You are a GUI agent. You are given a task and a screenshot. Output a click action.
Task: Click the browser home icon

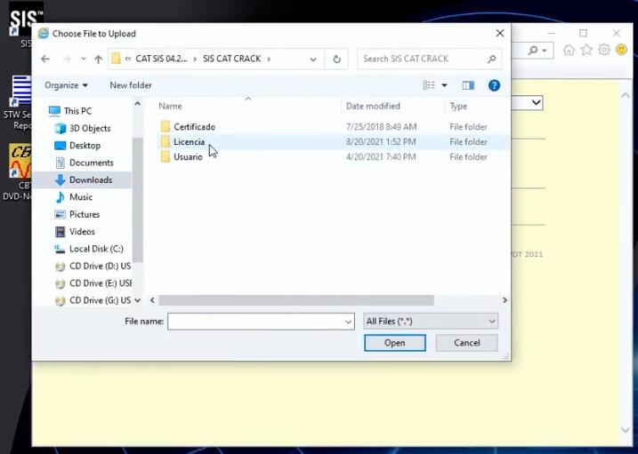[569, 50]
